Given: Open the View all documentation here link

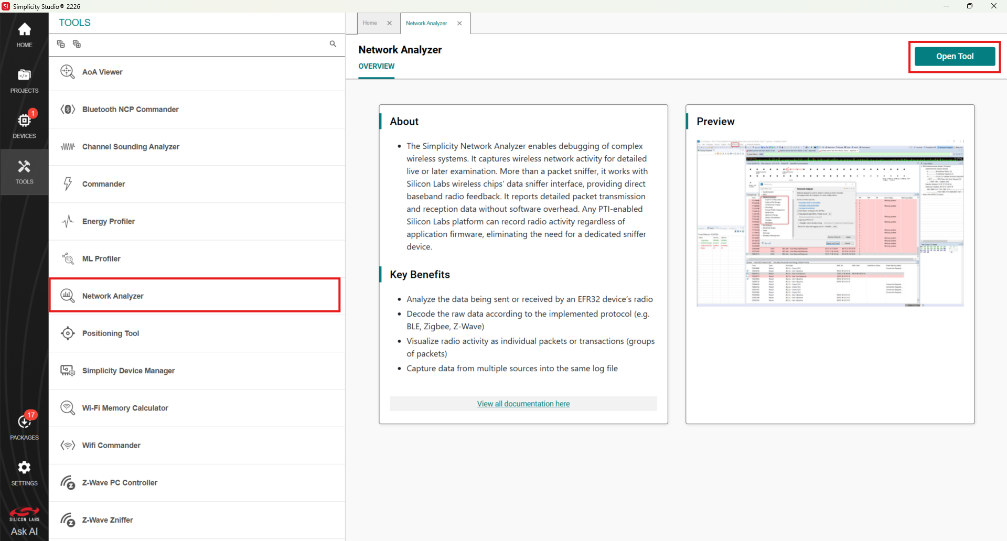Looking at the screenshot, I should click(523, 404).
